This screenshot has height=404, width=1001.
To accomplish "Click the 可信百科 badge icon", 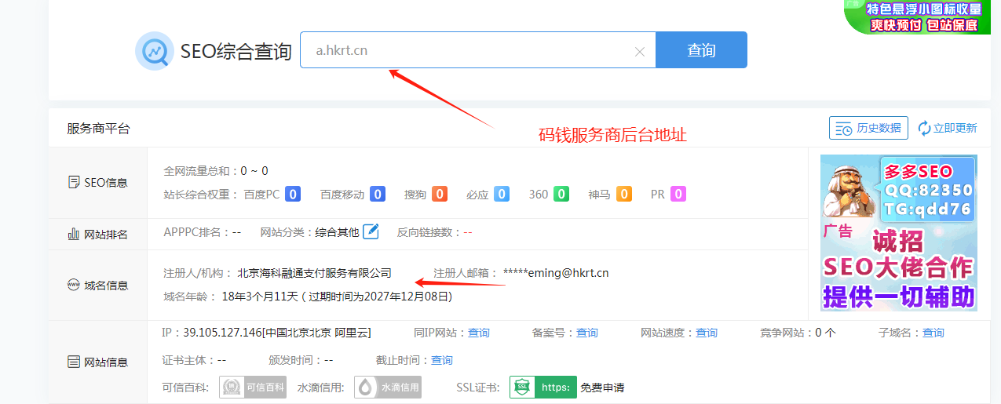I will tap(242, 387).
